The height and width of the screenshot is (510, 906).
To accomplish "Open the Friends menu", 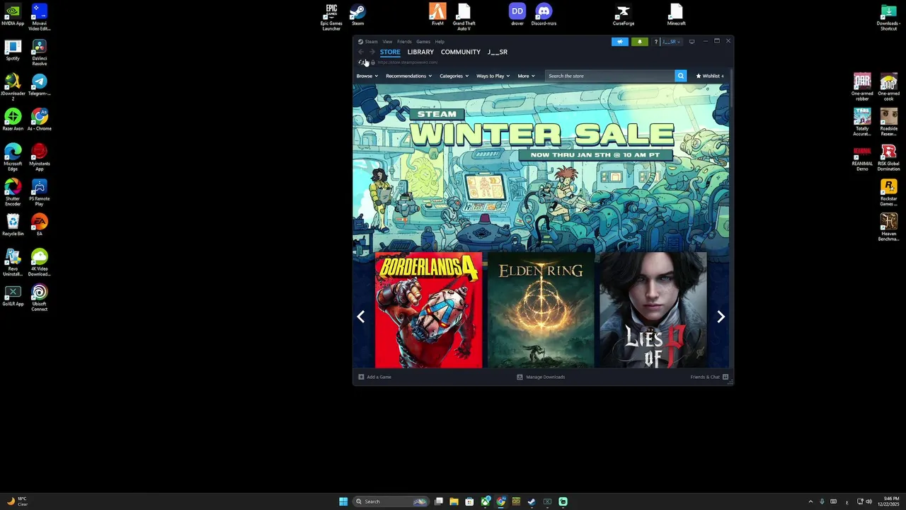I will tap(404, 42).
